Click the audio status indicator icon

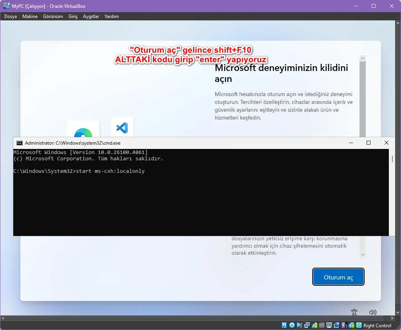click(299, 325)
